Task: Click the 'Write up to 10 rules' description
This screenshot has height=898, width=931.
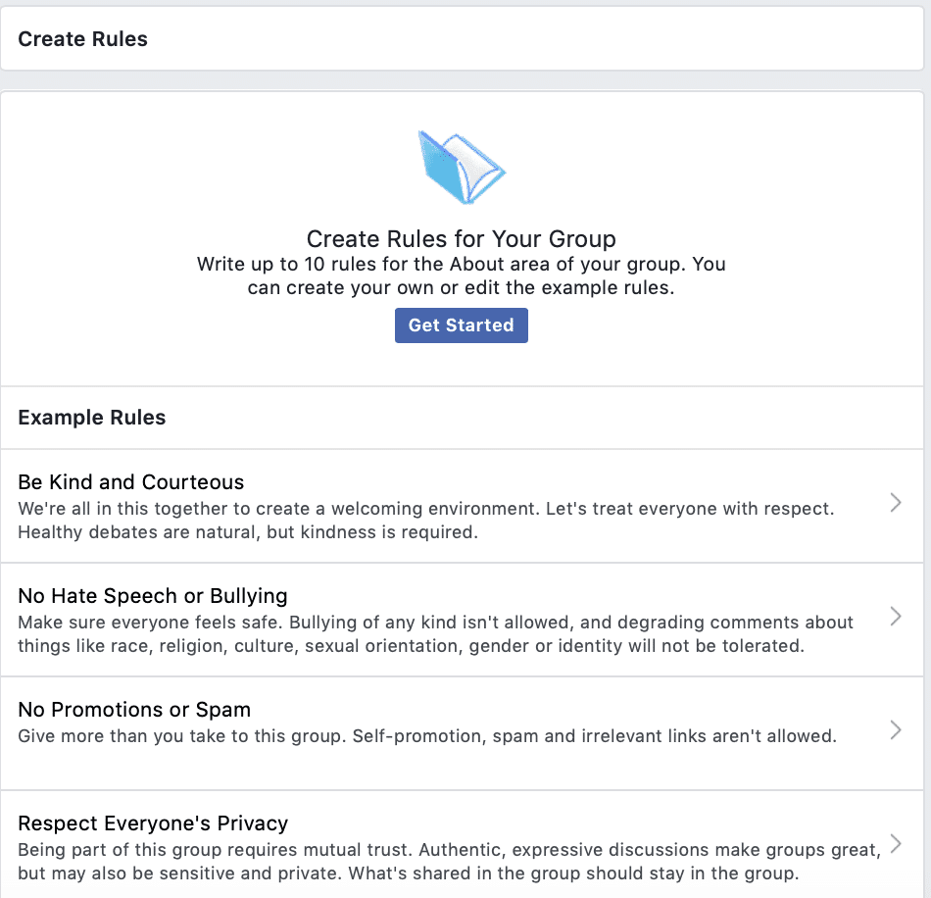Action: pyautogui.click(x=461, y=265)
